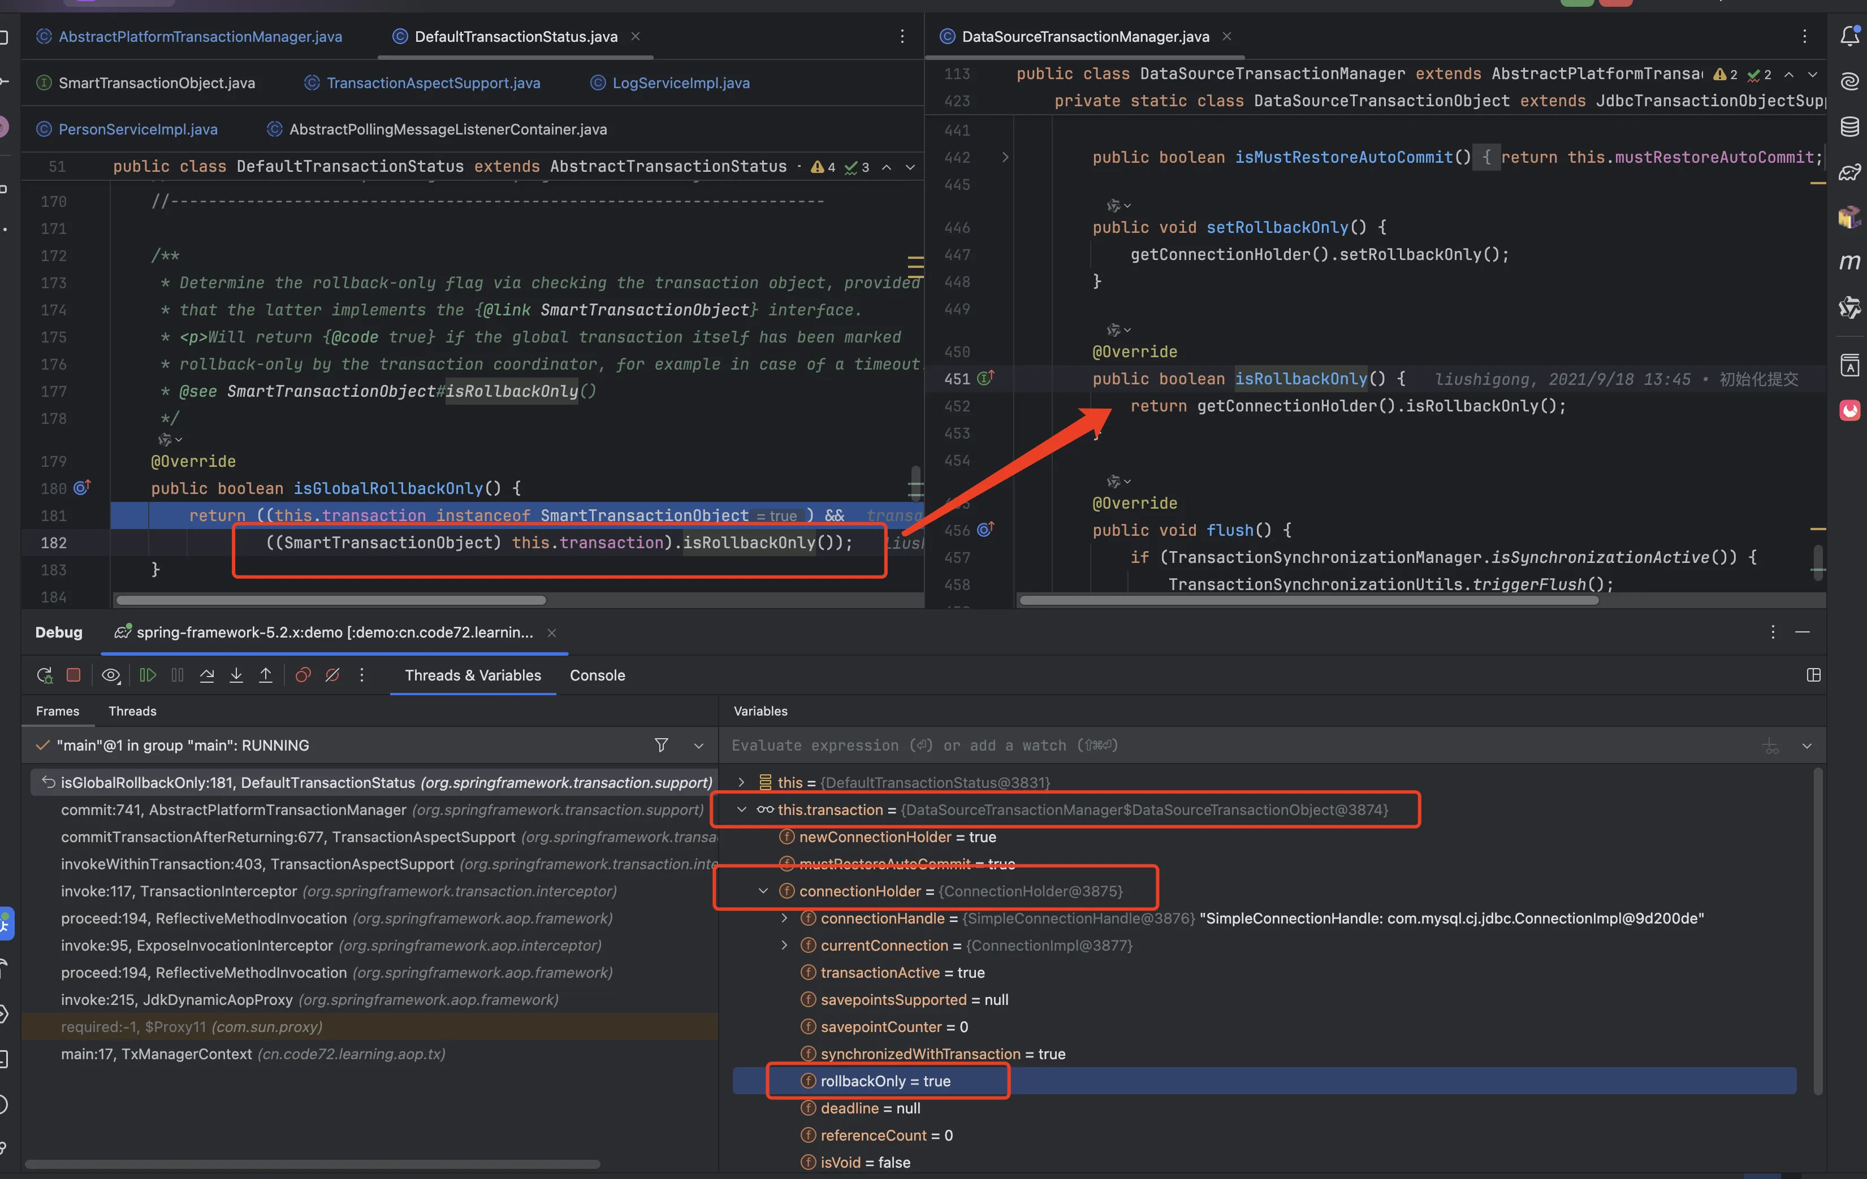Screen dimensions: 1867x1179
Task: Collapse the connectionHolder variable node
Action: (763, 891)
